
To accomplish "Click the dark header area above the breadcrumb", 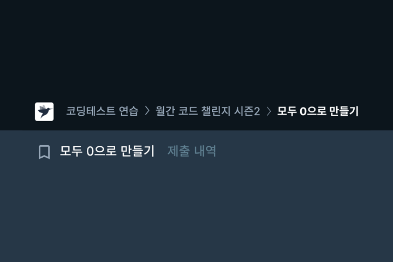I will (x=196, y=47).
